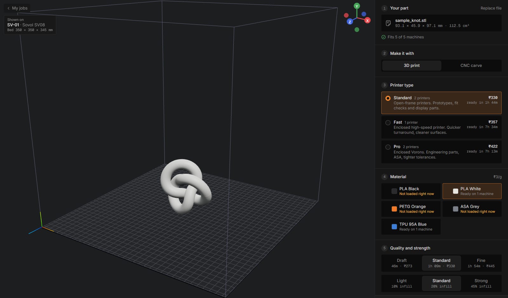Choose the PLA White material card
The image size is (508, 298).
point(472,191)
